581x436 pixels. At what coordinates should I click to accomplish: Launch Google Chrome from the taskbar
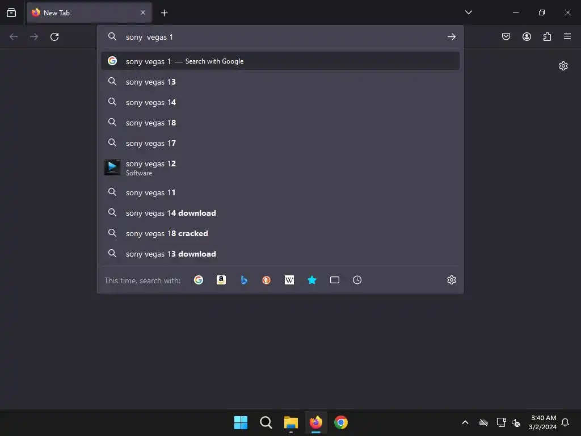(x=341, y=422)
